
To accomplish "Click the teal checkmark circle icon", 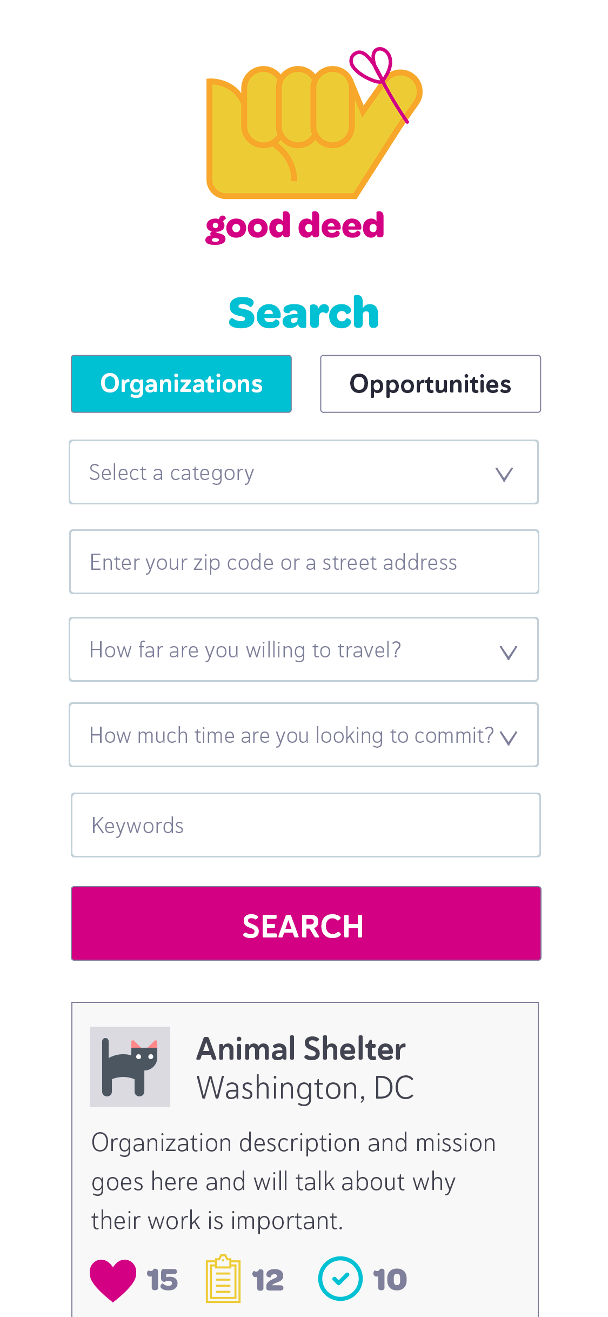I will pos(340,1279).
